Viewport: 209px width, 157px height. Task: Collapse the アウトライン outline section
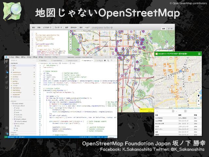click(x=23, y=101)
